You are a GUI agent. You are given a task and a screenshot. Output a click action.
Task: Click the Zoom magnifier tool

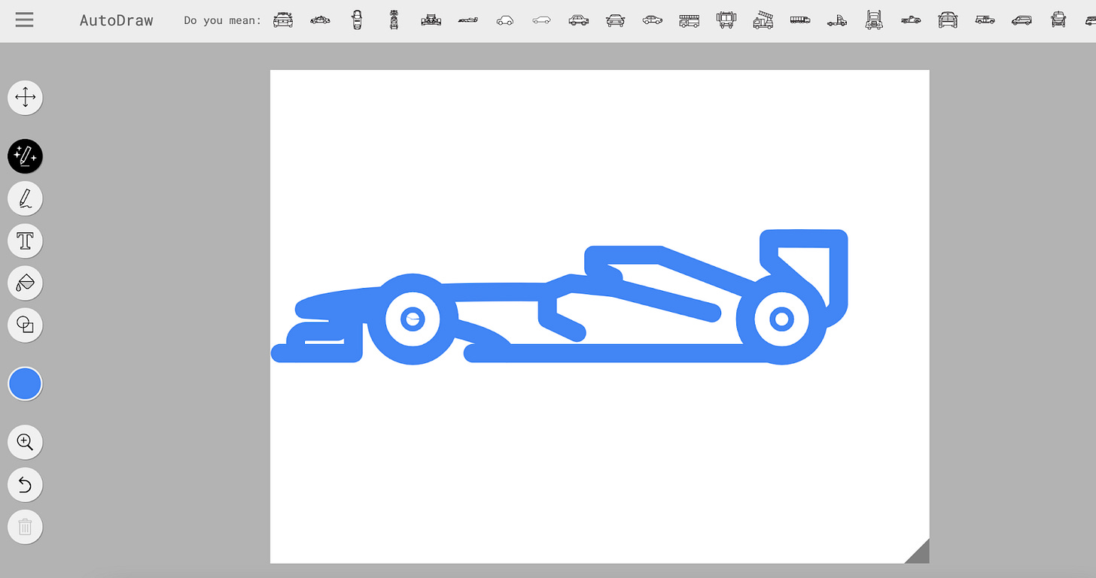coord(26,442)
